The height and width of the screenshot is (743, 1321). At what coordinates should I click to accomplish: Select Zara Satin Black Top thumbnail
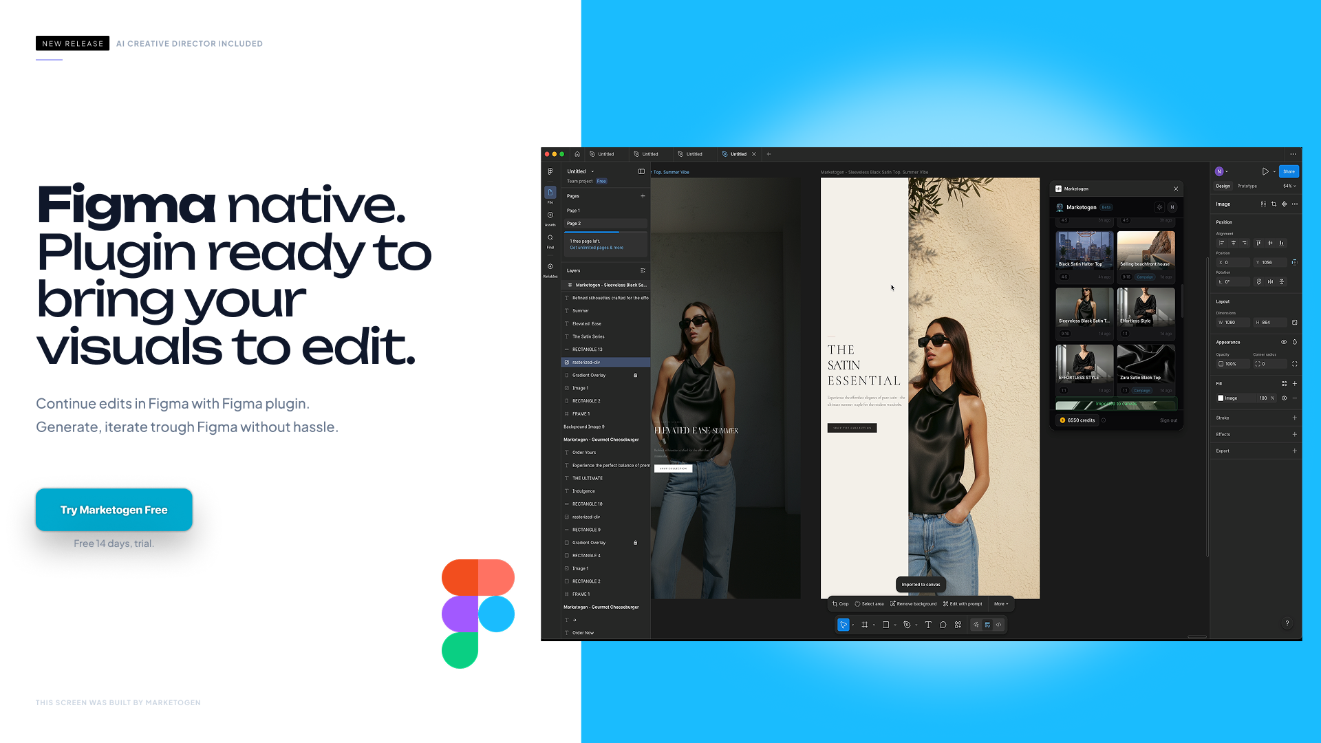click(x=1146, y=363)
